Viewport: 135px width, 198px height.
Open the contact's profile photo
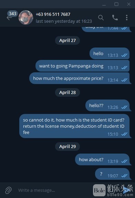point(26,18)
